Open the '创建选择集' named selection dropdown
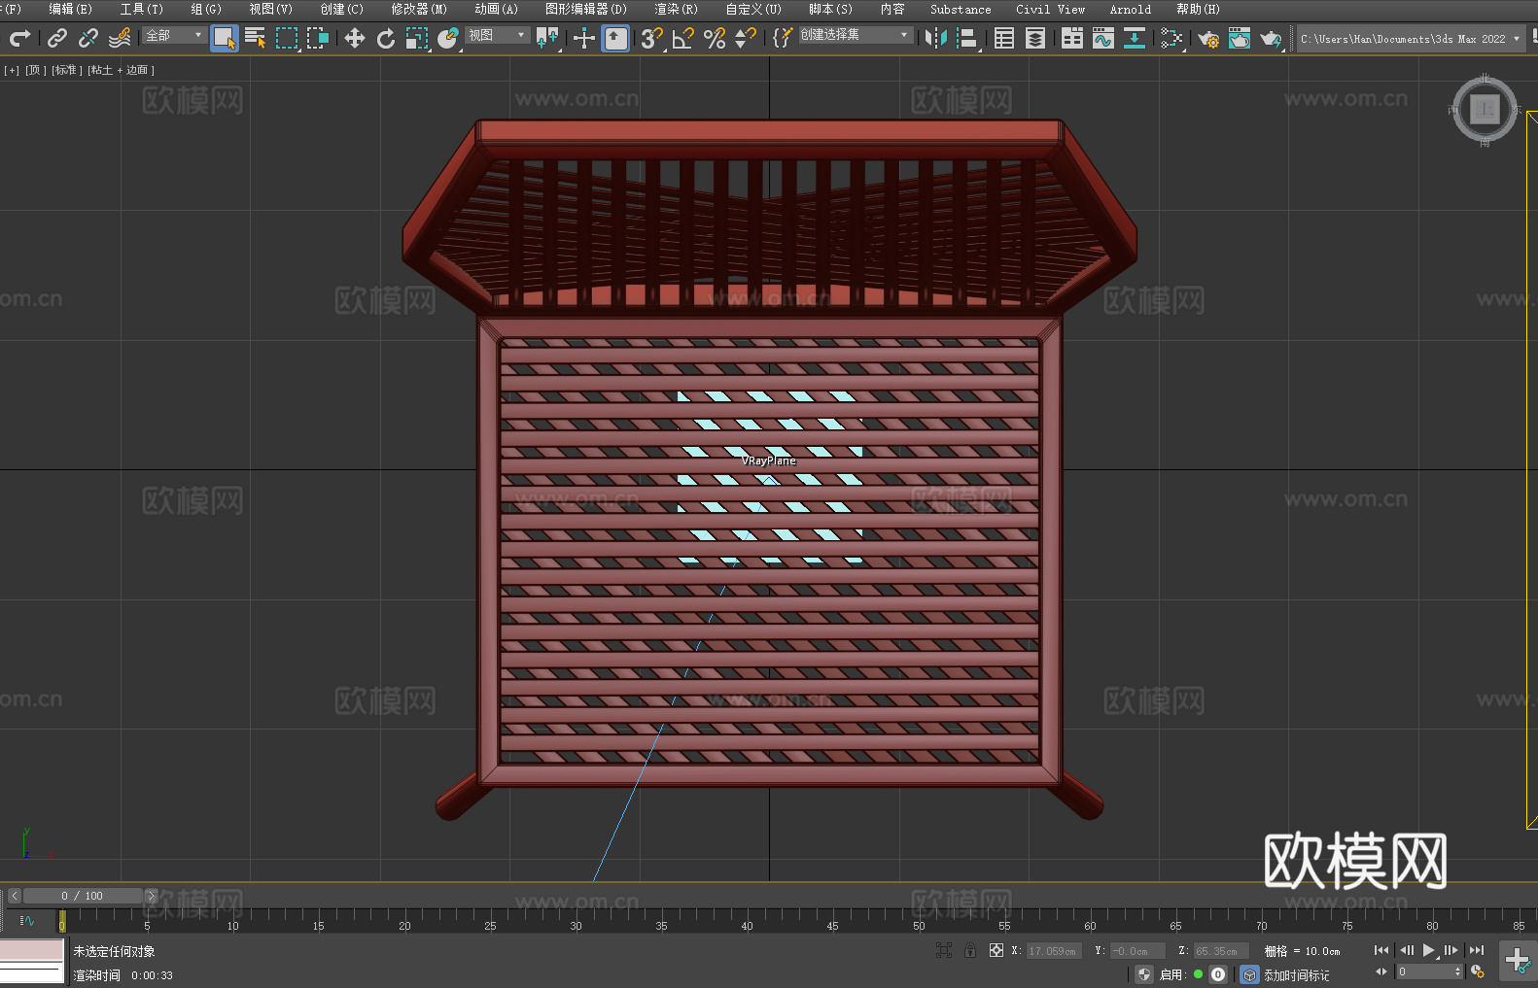 tap(855, 35)
